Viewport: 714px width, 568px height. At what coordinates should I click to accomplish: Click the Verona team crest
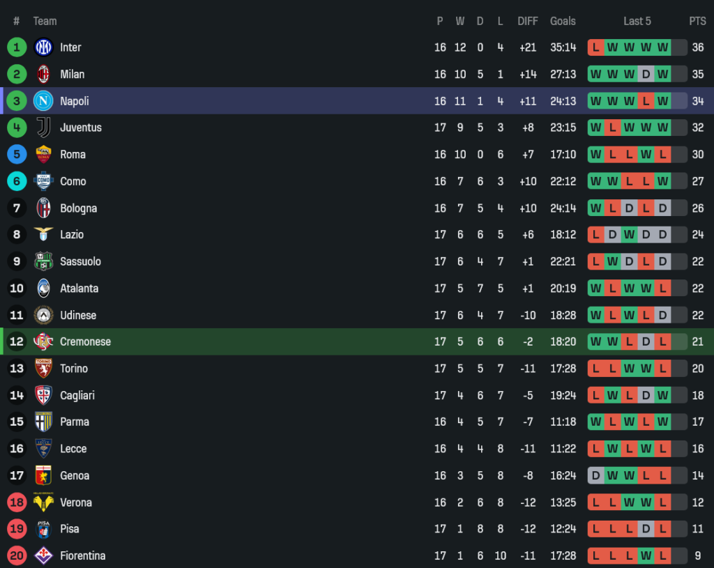coord(44,502)
